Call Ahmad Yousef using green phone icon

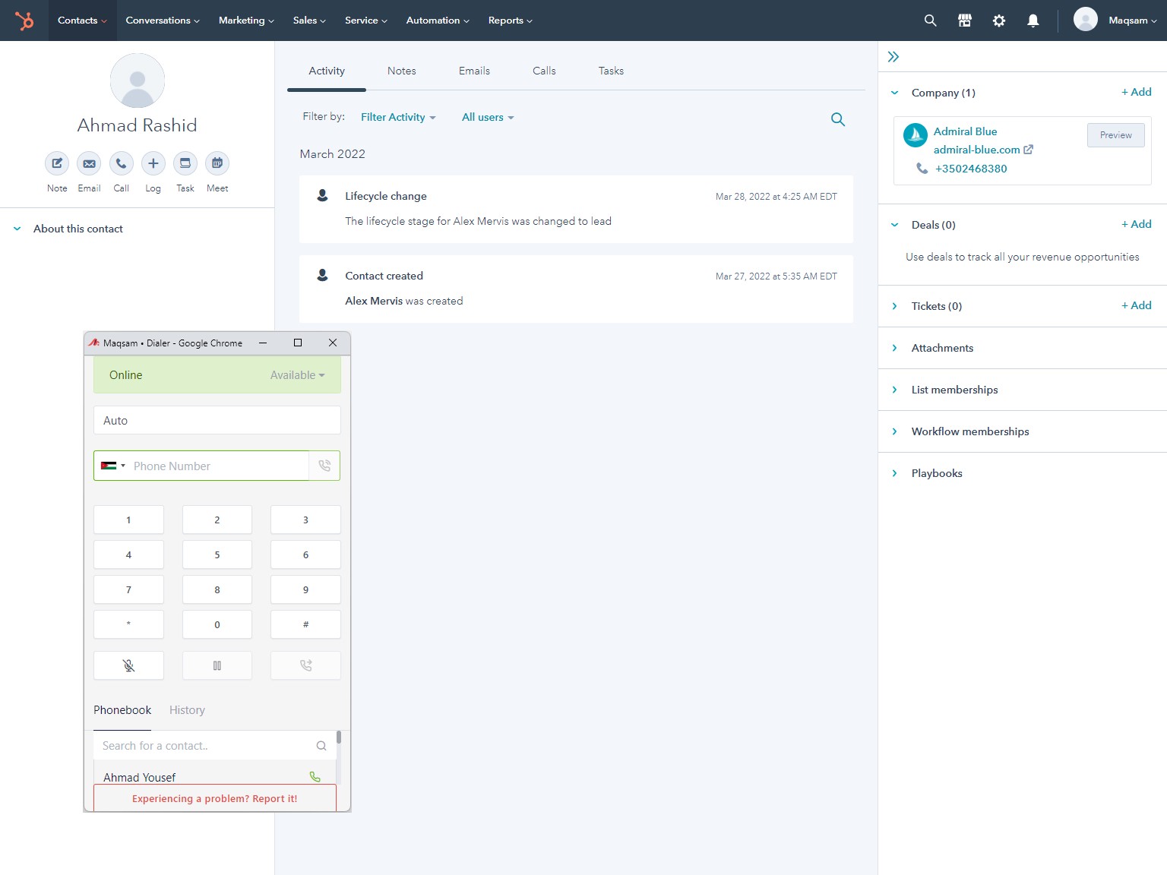pyautogui.click(x=315, y=777)
